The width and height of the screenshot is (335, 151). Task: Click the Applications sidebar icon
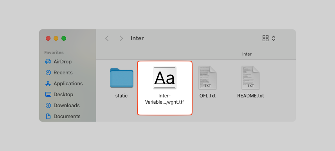click(x=48, y=83)
